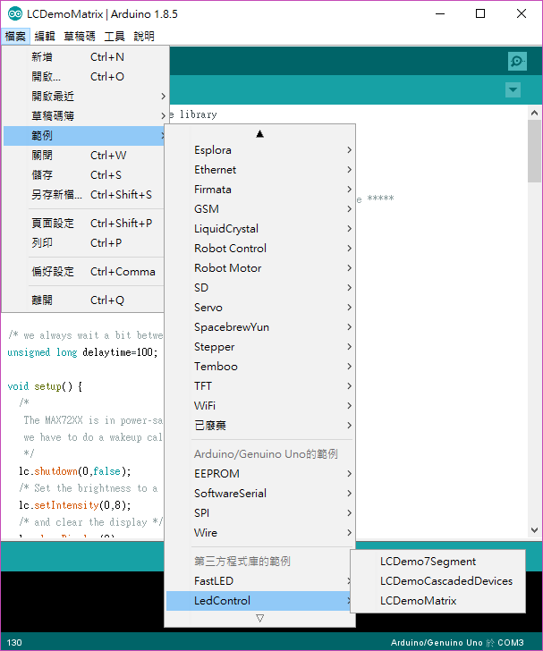Choose 離開 to quit
This screenshot has height=651, width=543.
(84, 300)
